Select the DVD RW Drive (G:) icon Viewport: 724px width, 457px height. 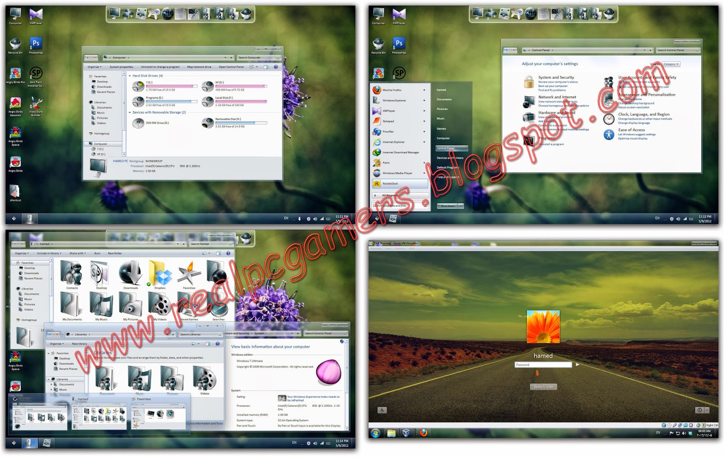click(138, 123)
